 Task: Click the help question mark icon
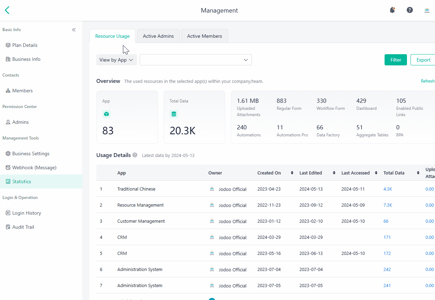[410, 10]
